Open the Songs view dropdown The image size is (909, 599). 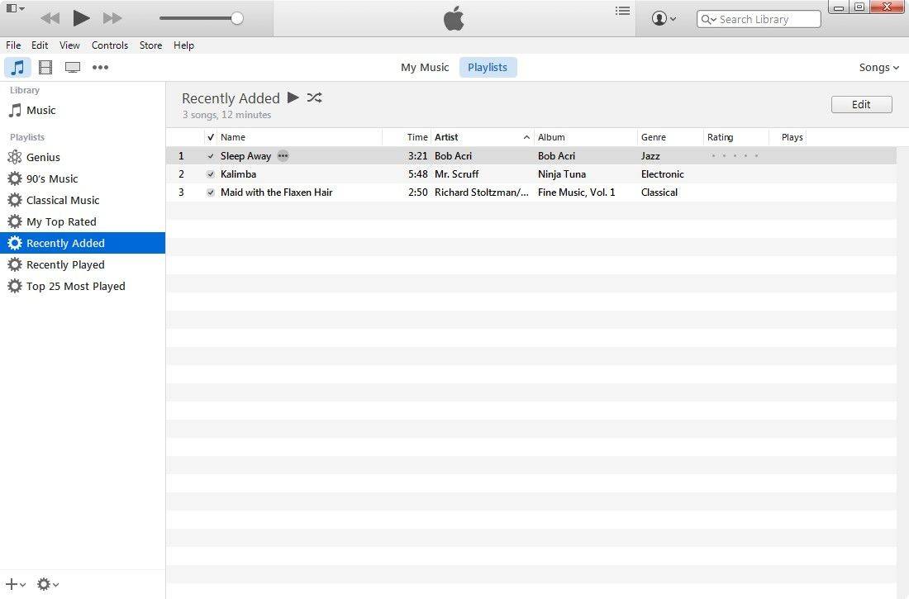click(x=879, y=67)
